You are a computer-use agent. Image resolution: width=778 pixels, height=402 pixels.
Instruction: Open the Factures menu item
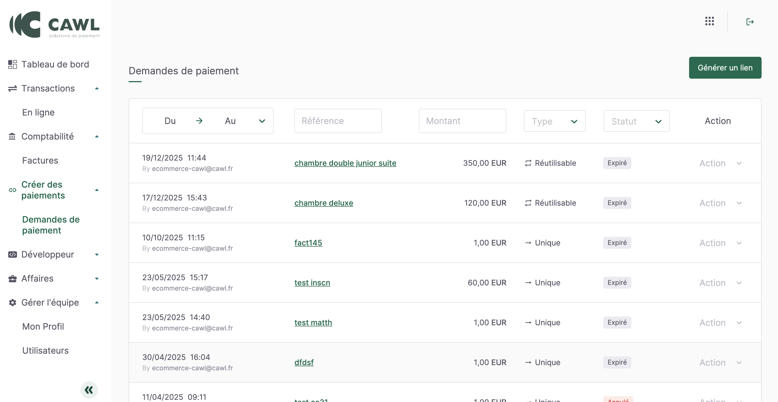point(40,160)
